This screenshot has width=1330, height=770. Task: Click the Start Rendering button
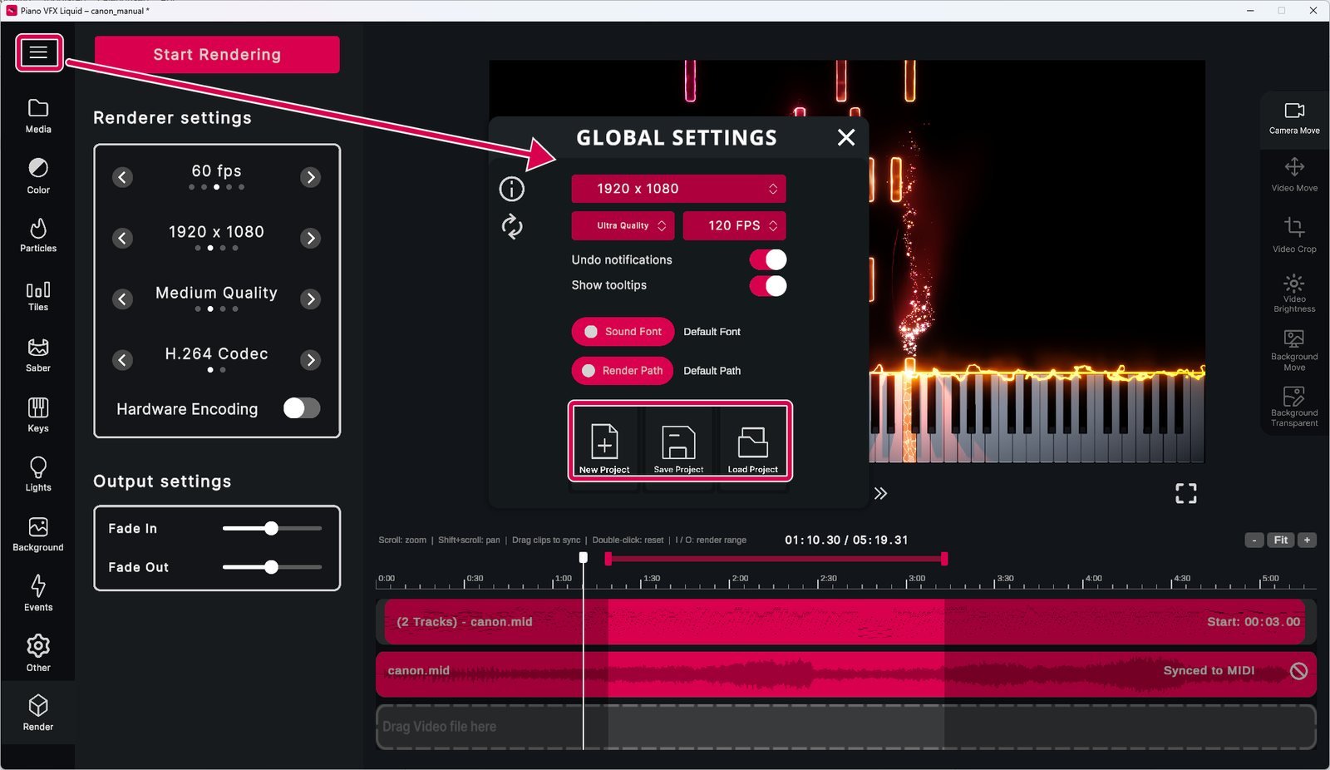(217, 55)
